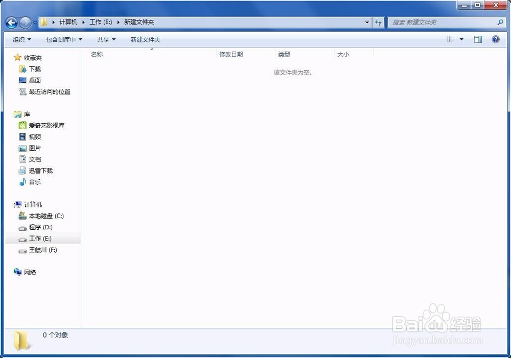
Task: Open 计算机 via the address bar breadcrumb
Action: (x=68, y=22)
